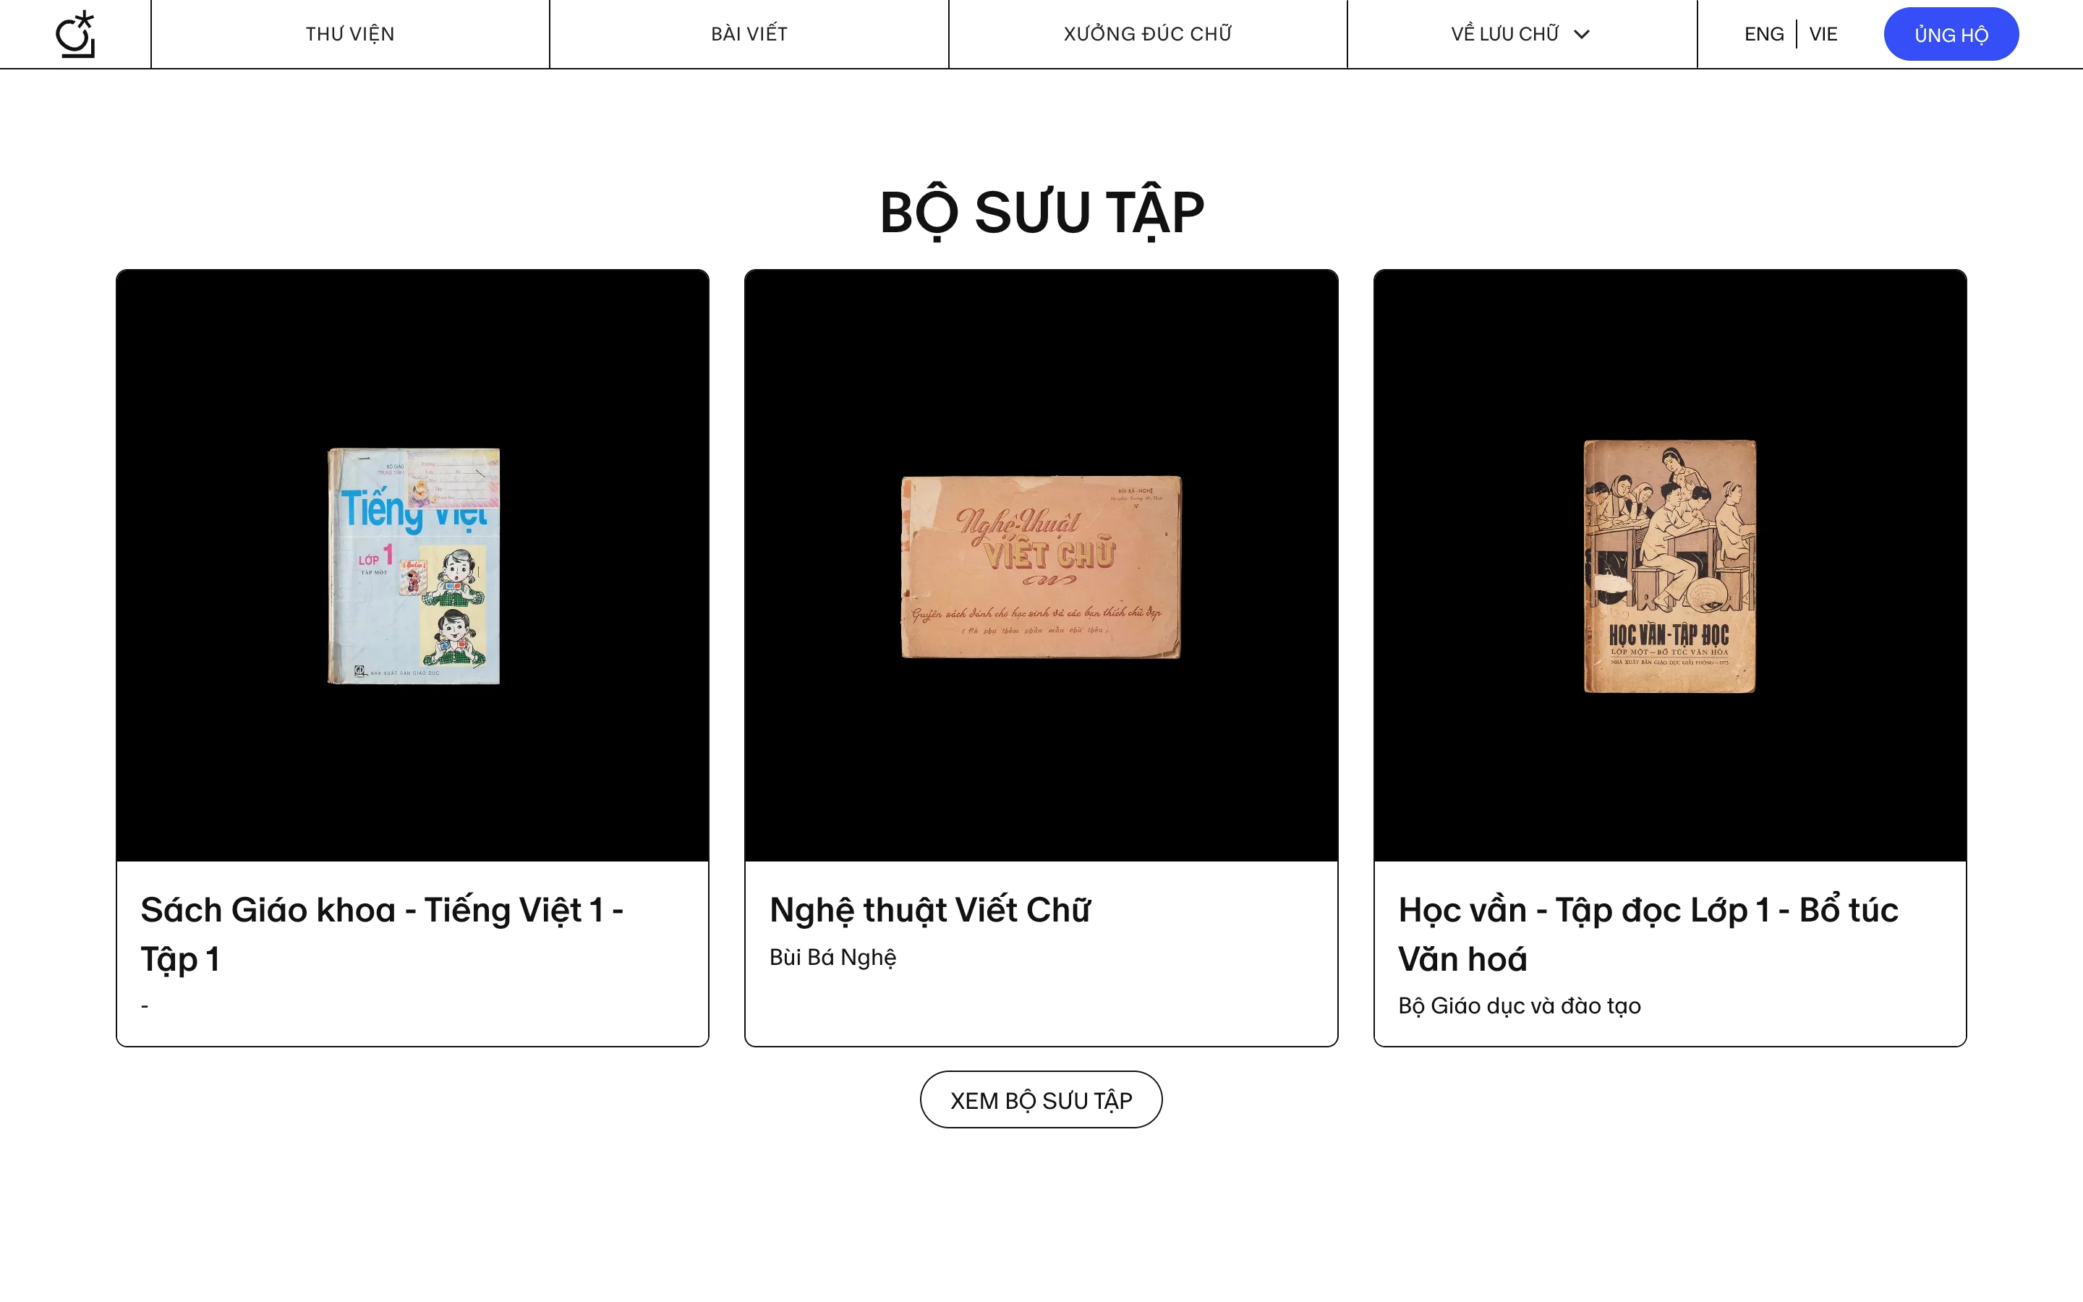Click the XEM BỘ SƯU TẬP button

1041,1099
